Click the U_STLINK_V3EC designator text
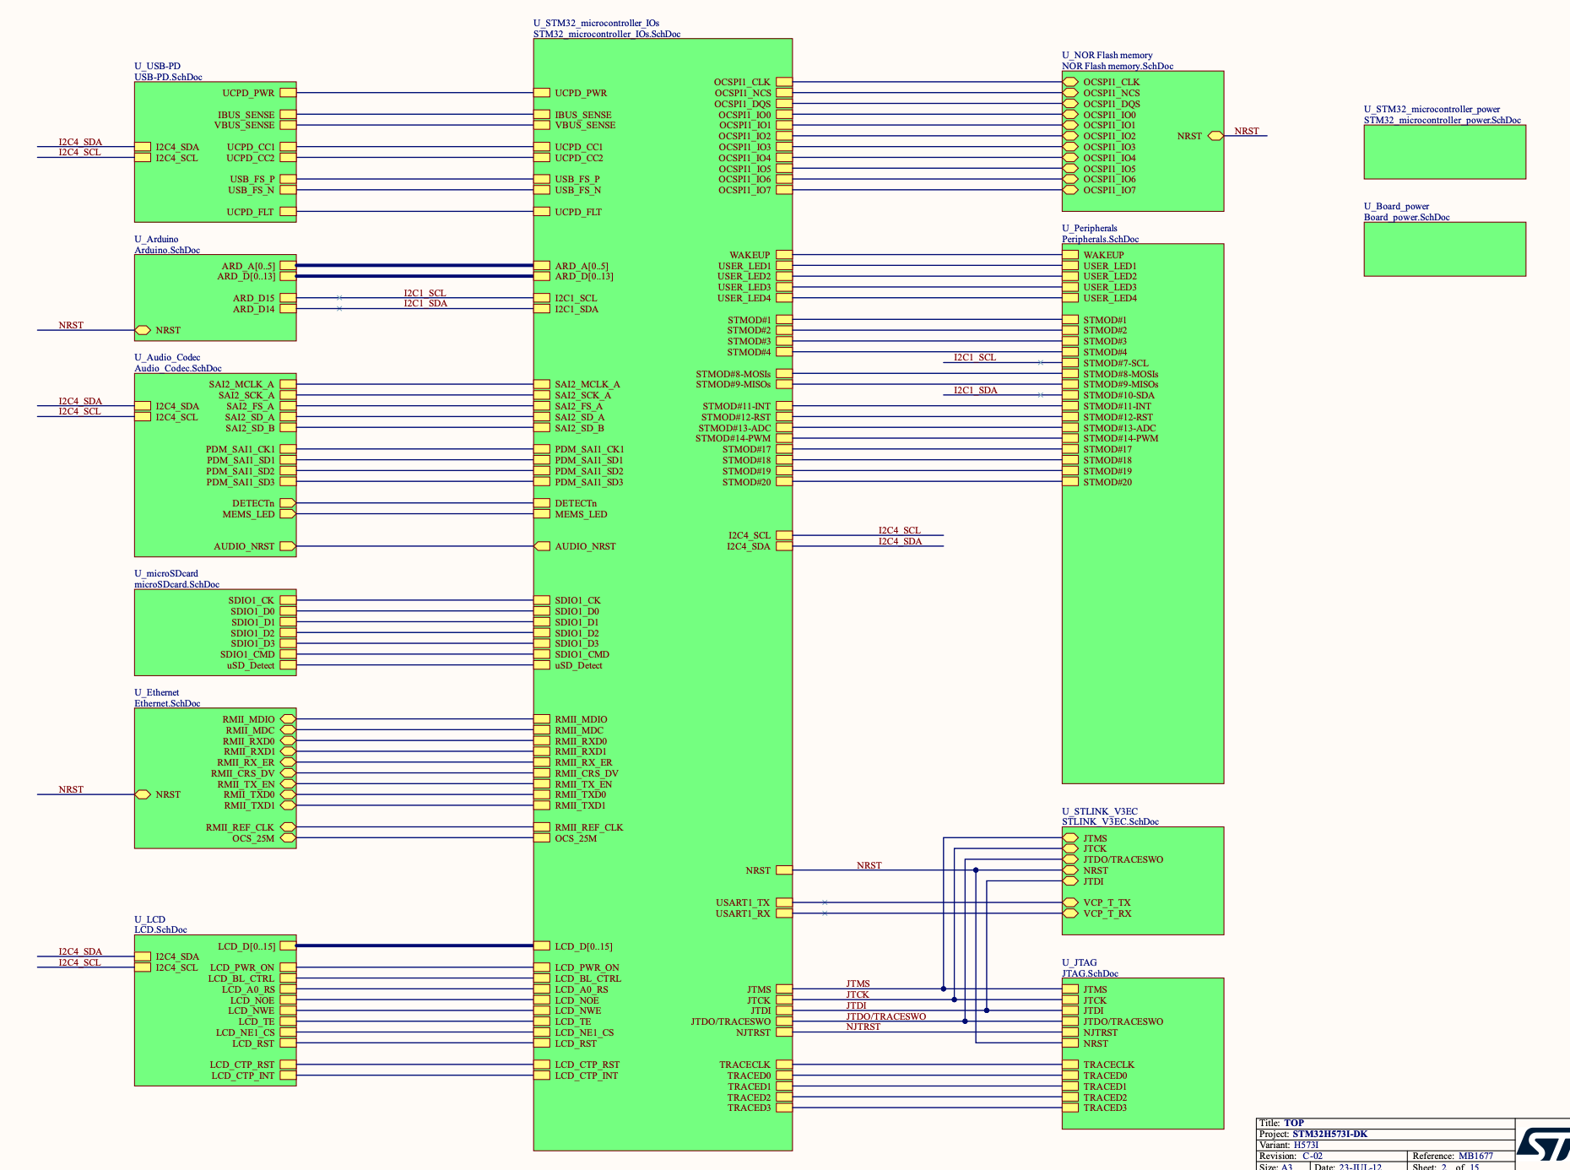The width and height of the screenshot is (1570, 1170). [x=1100, y=811]
